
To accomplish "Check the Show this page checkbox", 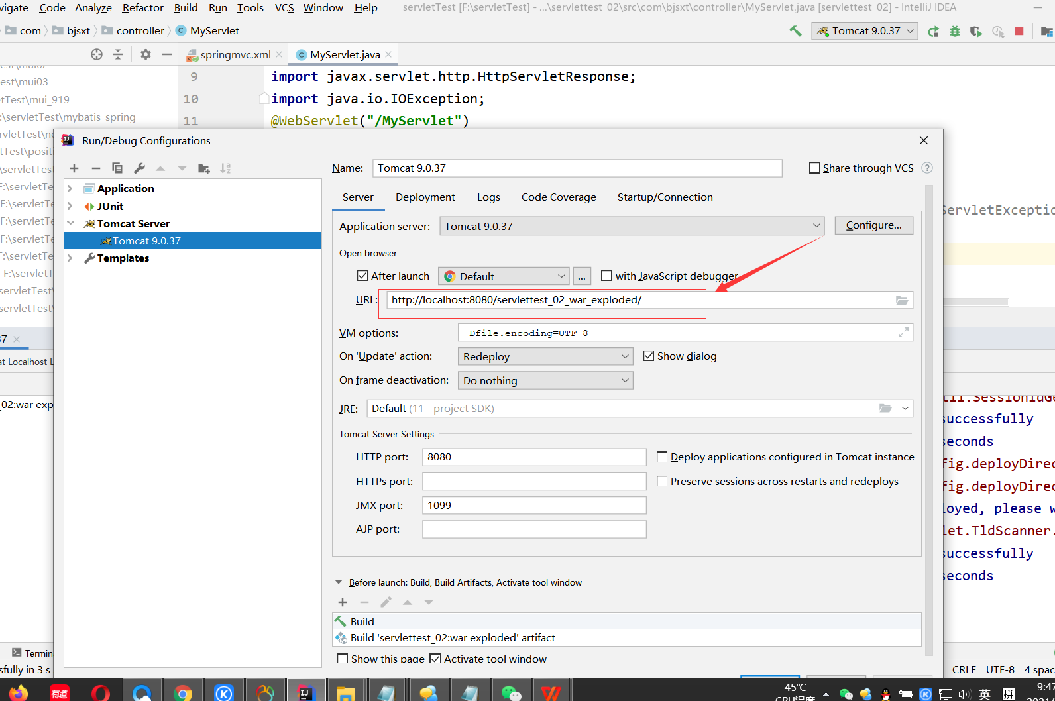I will (x=343, y=659).
